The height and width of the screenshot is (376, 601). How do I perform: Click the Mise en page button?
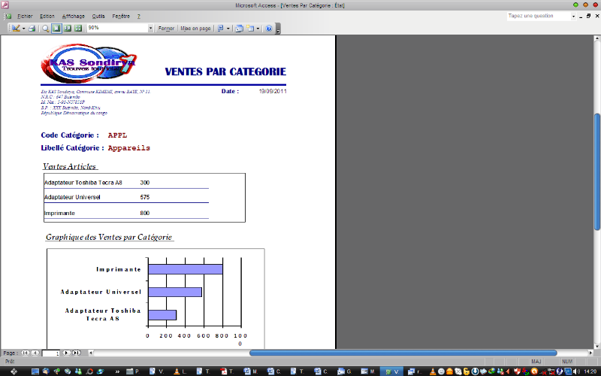click(x=195, y=28)
